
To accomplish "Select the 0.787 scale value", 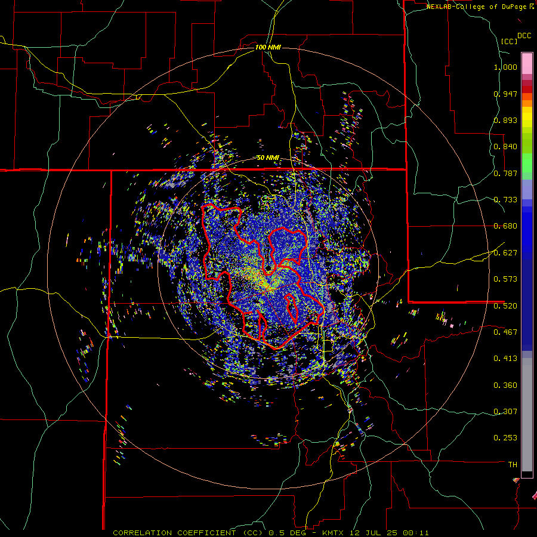I will pyautogui.click(x=505, y=173).
